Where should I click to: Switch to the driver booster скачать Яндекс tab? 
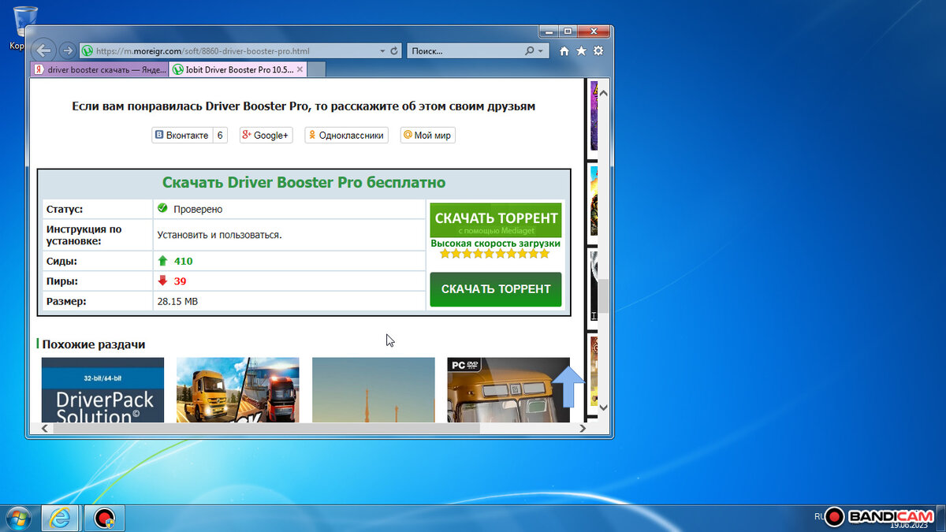[x=99, y=69]
